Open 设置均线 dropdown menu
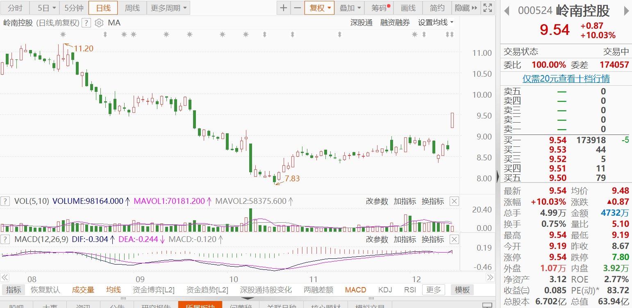Screen dimensions: 632x308 coord(436,23)
